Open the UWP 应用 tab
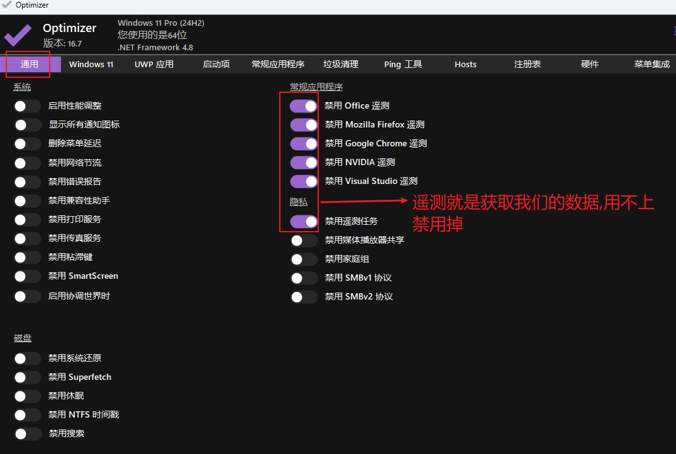Viewport: 676px width, 454px height. (154, 64)
